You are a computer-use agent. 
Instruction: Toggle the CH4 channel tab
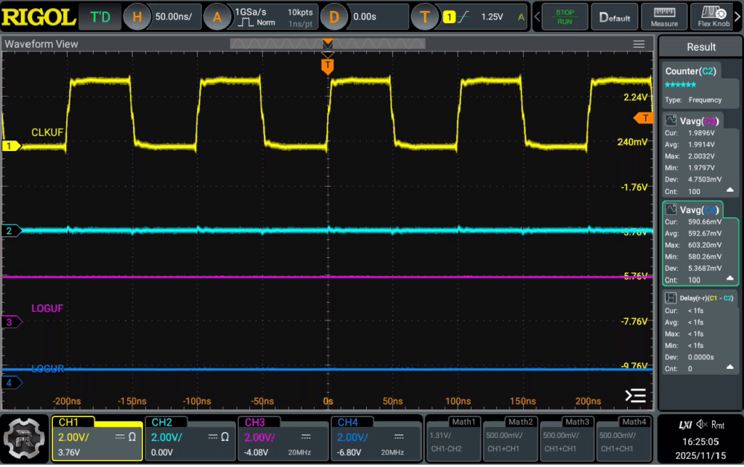point(348,422)
